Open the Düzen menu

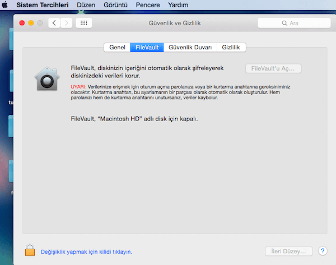(x=86, y=4)
